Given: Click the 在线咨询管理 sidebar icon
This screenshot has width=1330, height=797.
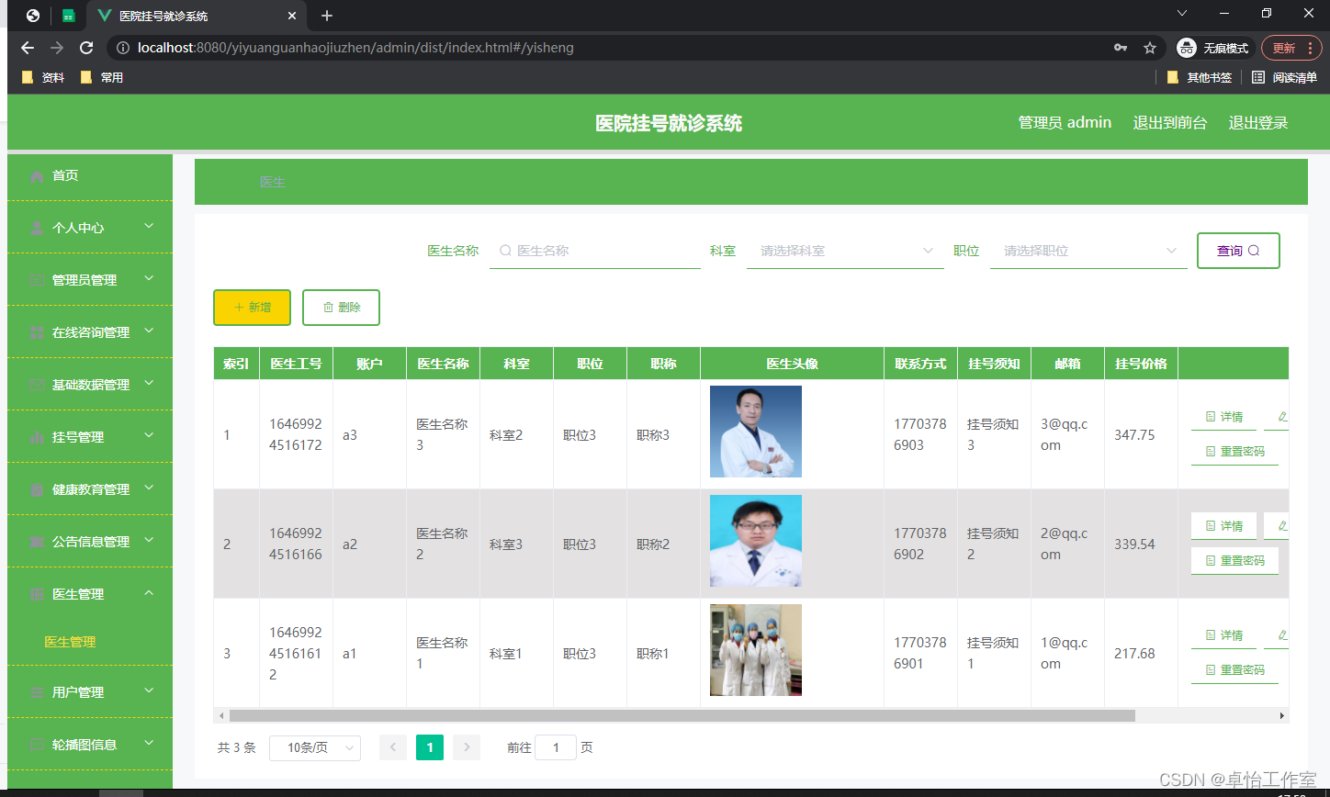Looking at the screenshot, I should 35,331.
